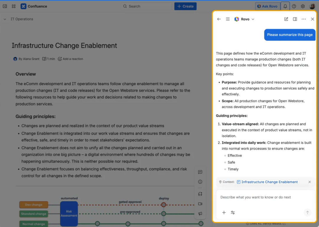The image size is (319, 227).
Task: Close the Rovo chat panel
Action: pos(313,19)
